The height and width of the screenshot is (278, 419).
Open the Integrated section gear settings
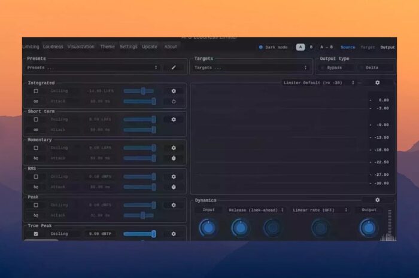(x=174, y=91)
